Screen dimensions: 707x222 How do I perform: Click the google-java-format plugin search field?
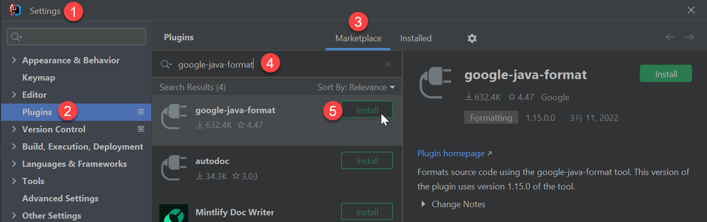pyautogui.click(x=278, y=64)
